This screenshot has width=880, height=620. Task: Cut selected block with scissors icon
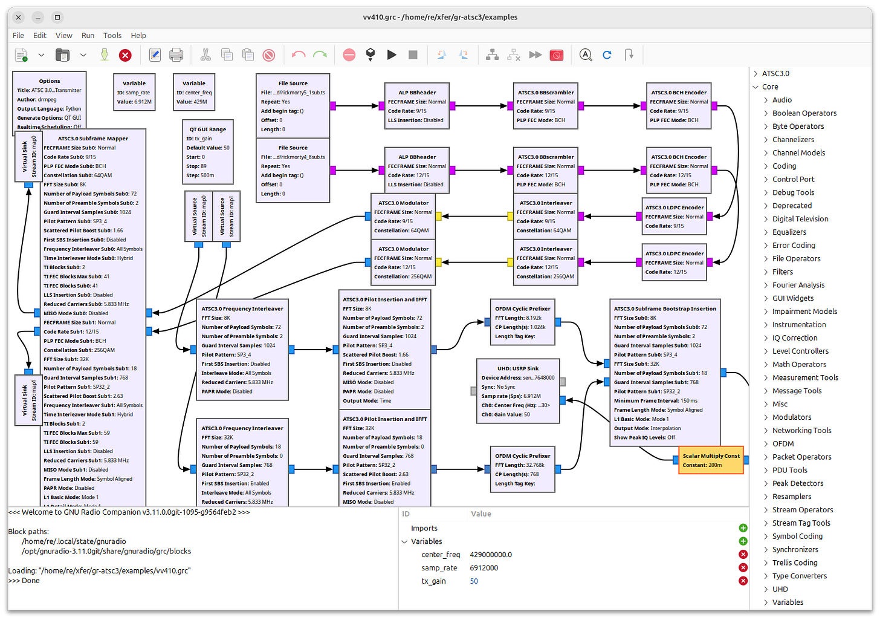tap(205, 55)
